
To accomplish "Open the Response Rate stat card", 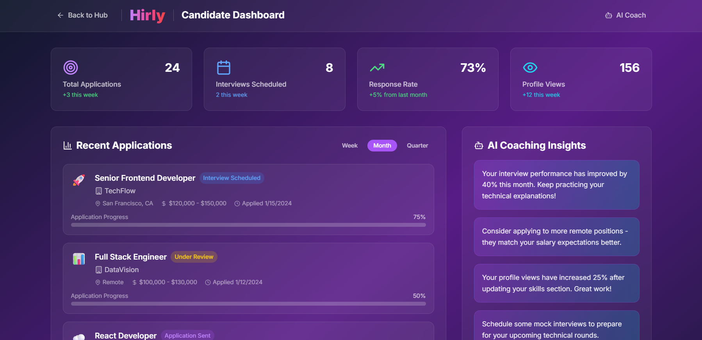I will pyautogui.click(x=428, y=79).
